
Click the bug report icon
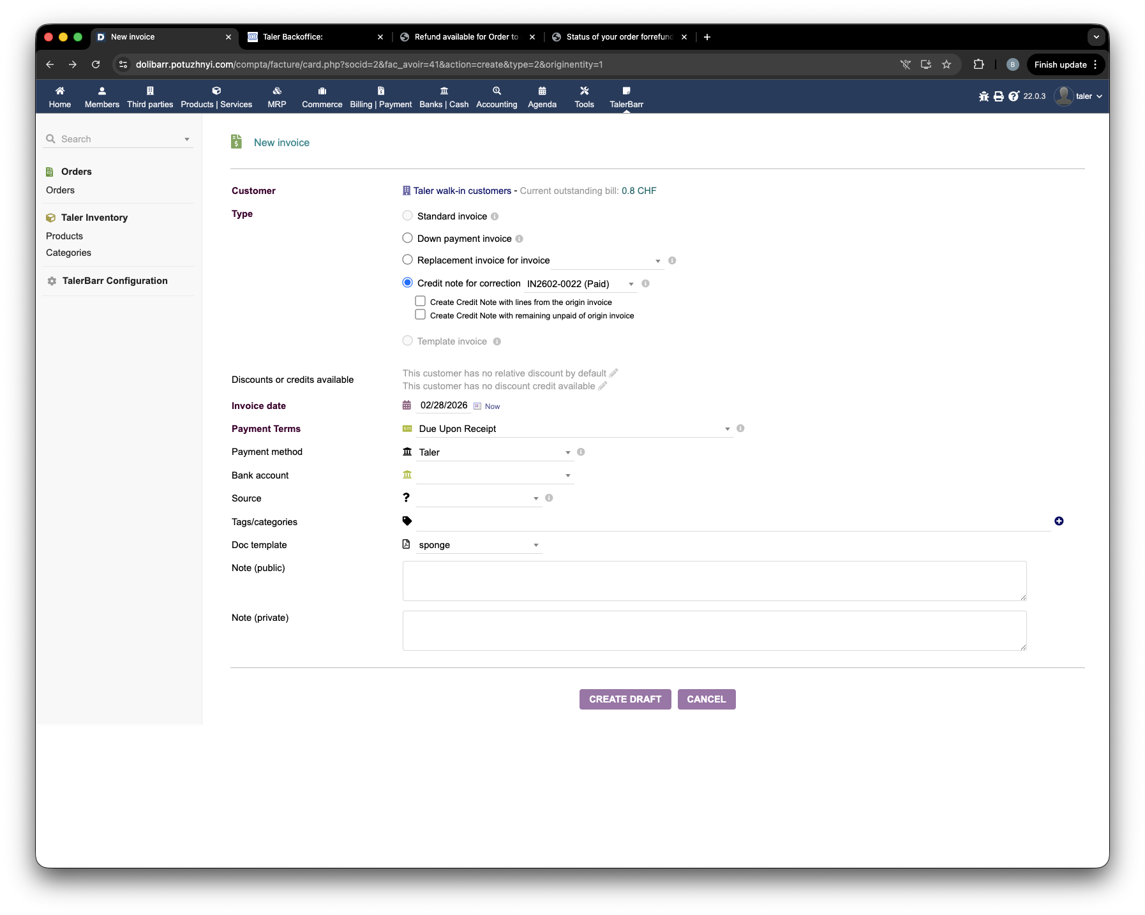984,96
